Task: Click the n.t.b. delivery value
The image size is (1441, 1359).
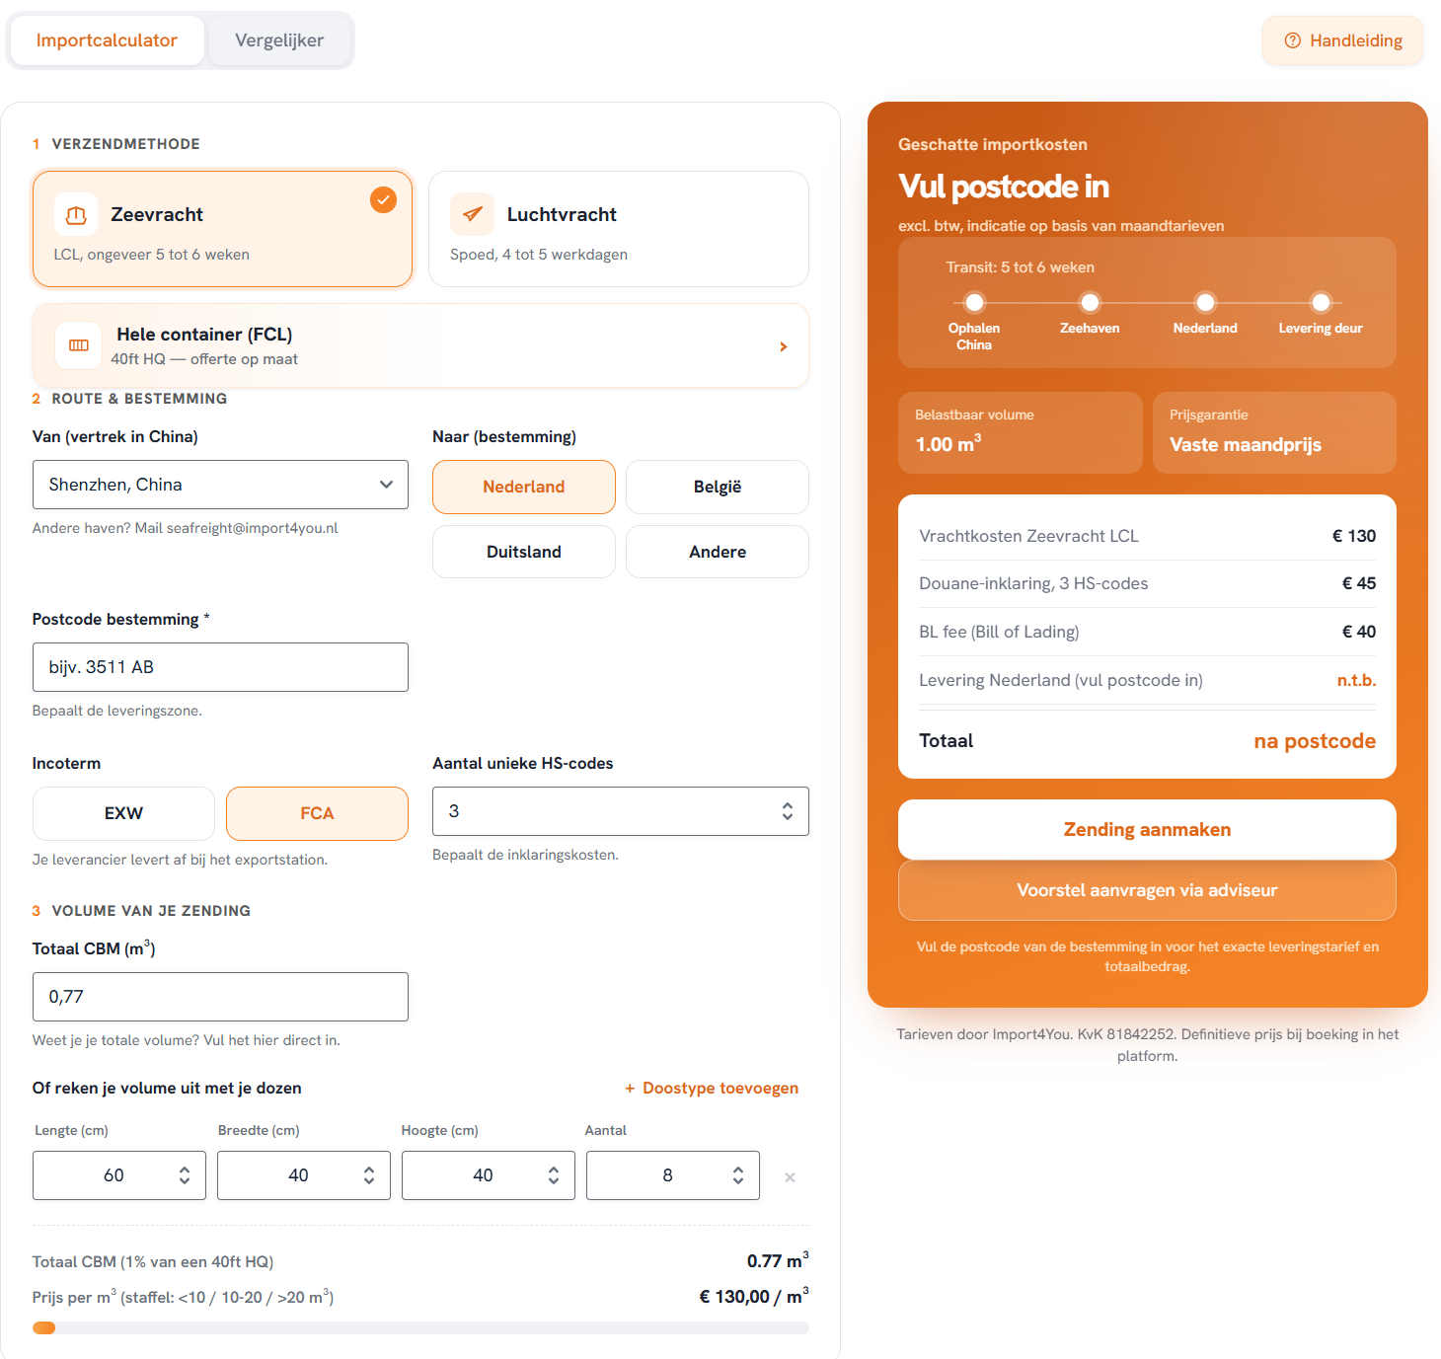Action: tap(1356, 680)
